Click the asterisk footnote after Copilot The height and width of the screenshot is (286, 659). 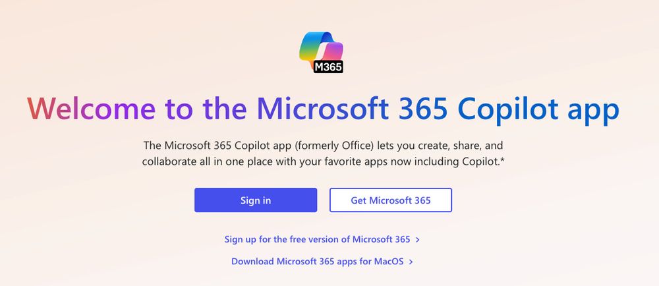(502, 159)
